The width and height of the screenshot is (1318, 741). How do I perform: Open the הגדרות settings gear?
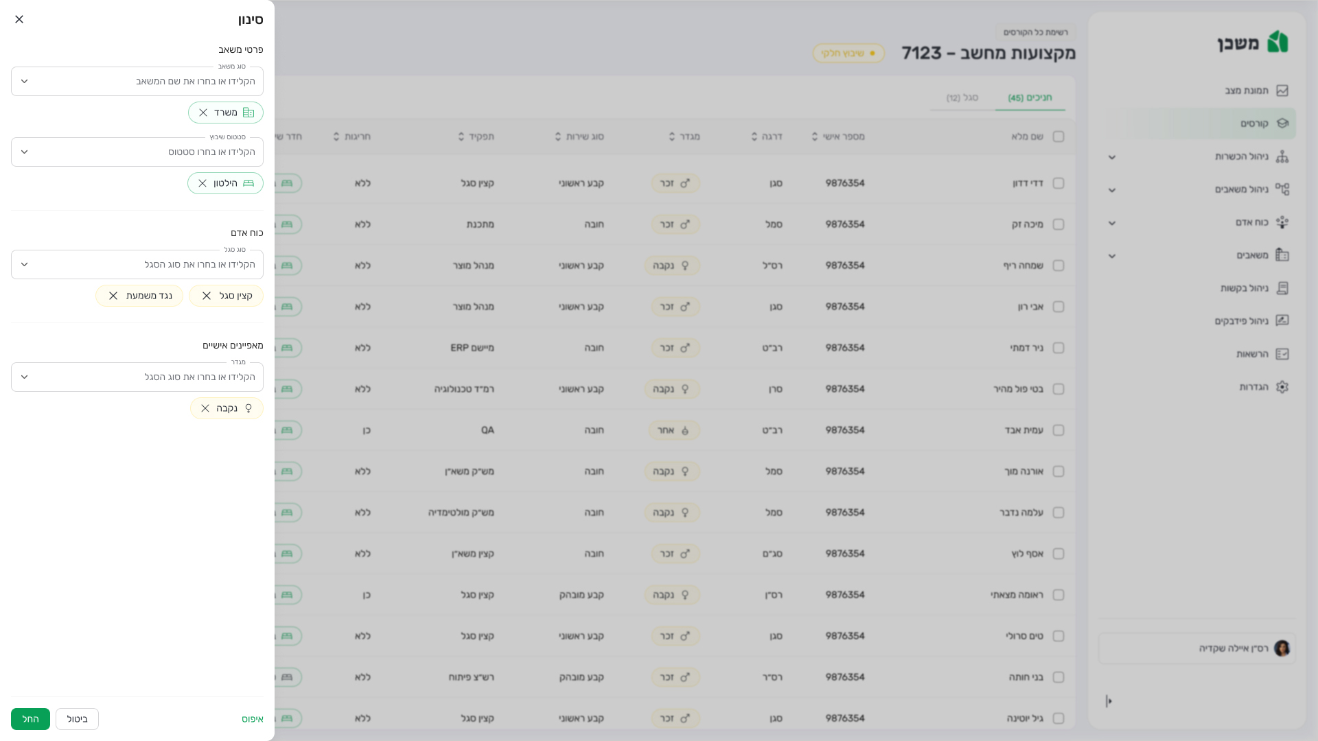[1282, 387]
